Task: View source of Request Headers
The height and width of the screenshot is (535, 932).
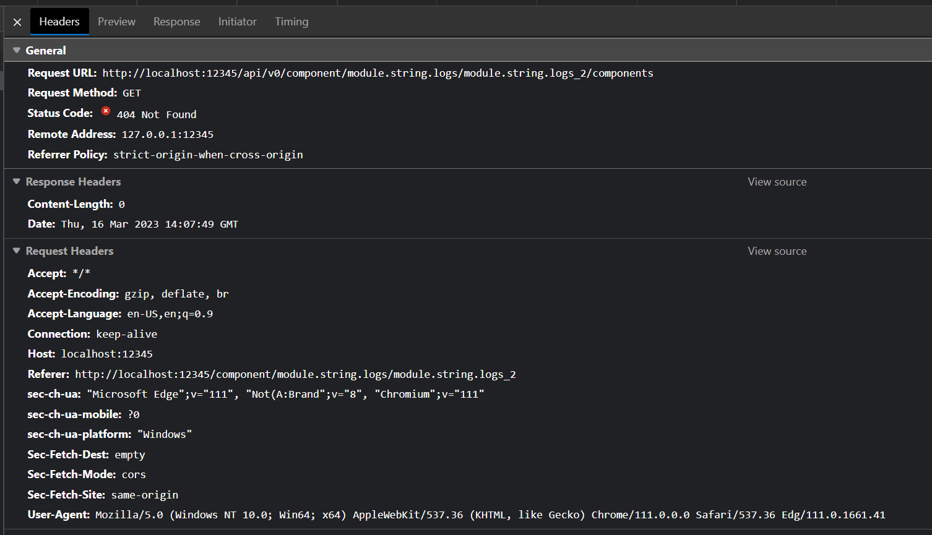Action: pyautogui.click(x=777, y=250)
